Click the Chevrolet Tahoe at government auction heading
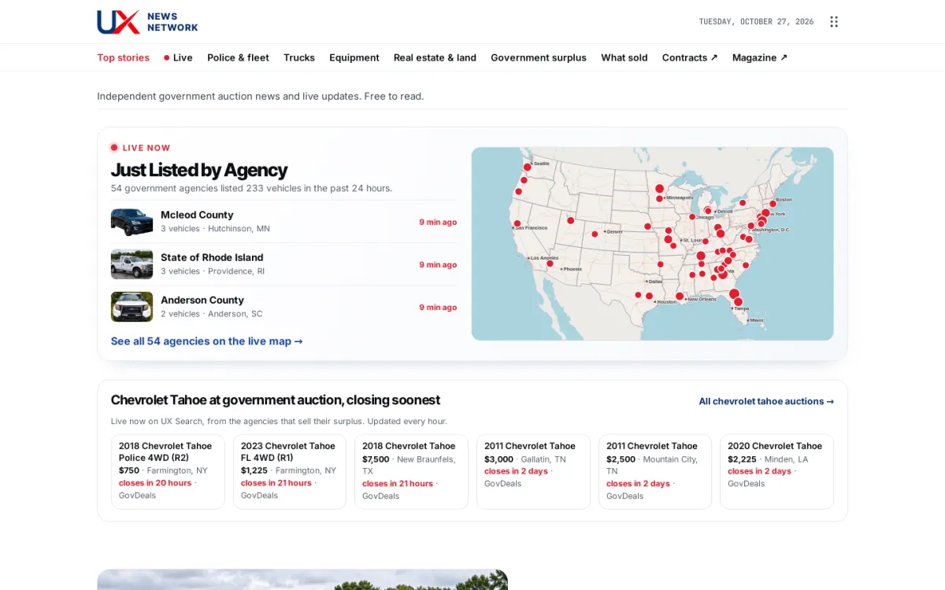 coord(276,400)
